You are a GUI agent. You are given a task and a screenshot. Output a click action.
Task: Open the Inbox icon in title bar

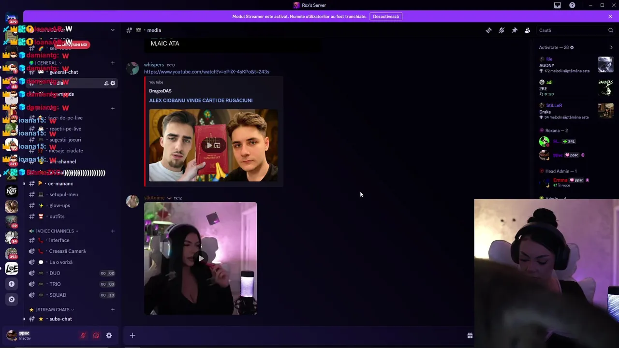[x=558, y=5]
